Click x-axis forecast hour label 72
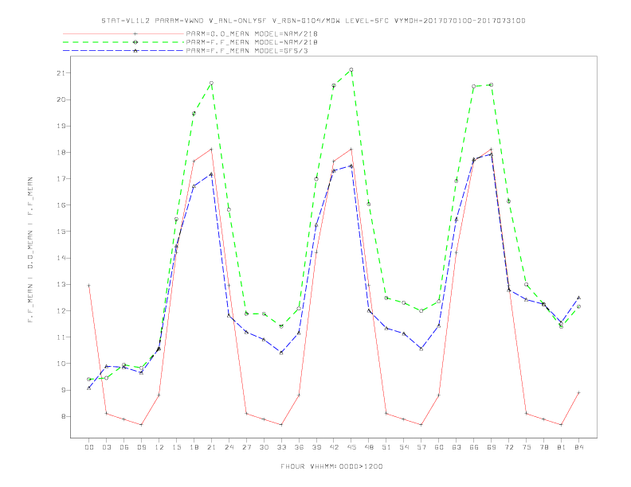631x487 pixels. [x=508, y=447]
